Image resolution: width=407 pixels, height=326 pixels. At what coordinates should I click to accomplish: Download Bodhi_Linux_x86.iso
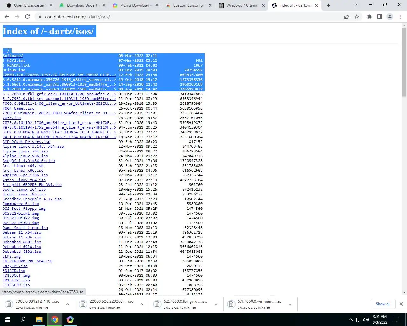pos(24,194)
